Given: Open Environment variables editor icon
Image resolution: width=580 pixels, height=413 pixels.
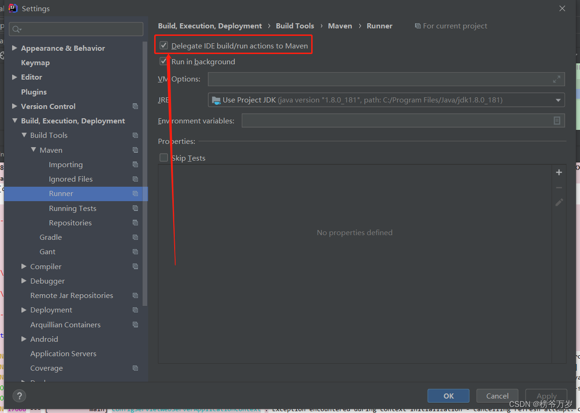Looking at the screenshot, I should (557, 121).
